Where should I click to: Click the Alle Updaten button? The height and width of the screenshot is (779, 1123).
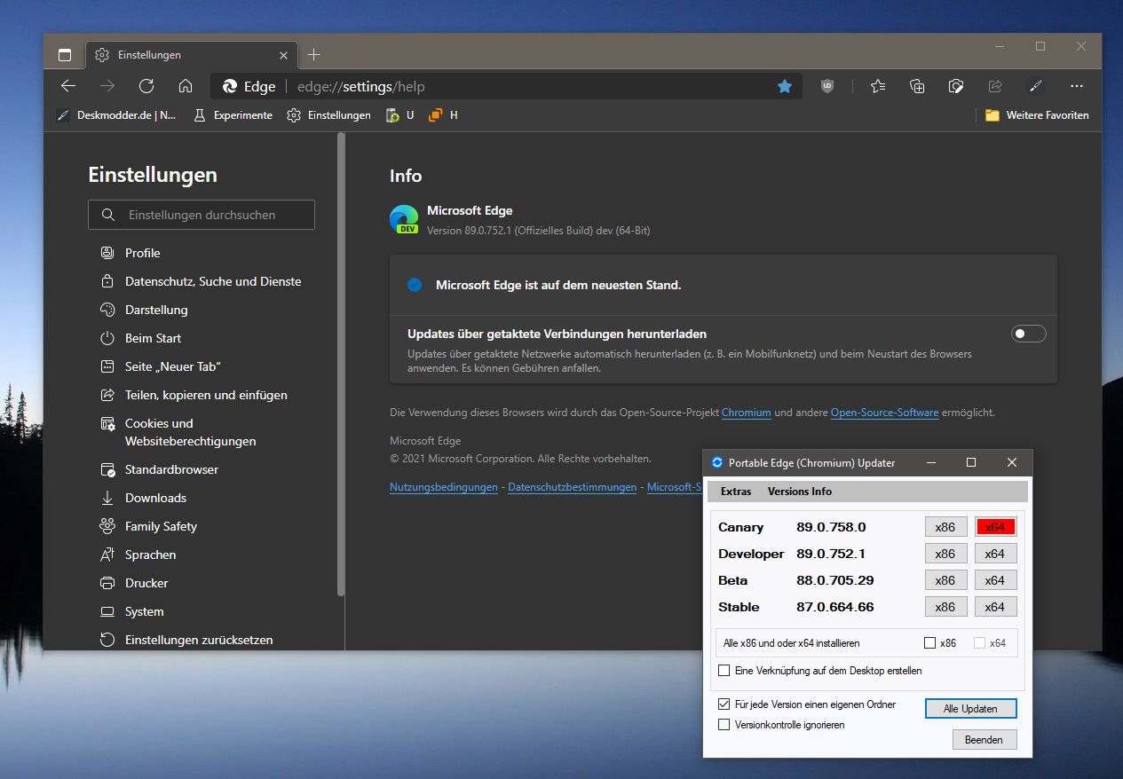click(x=970, y=709)
